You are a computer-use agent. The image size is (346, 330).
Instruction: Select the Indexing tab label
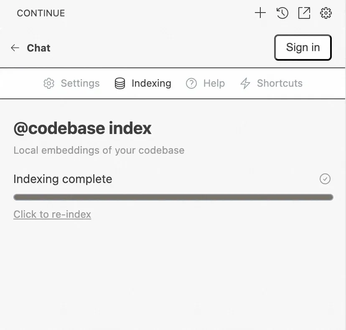pos(151,83)
